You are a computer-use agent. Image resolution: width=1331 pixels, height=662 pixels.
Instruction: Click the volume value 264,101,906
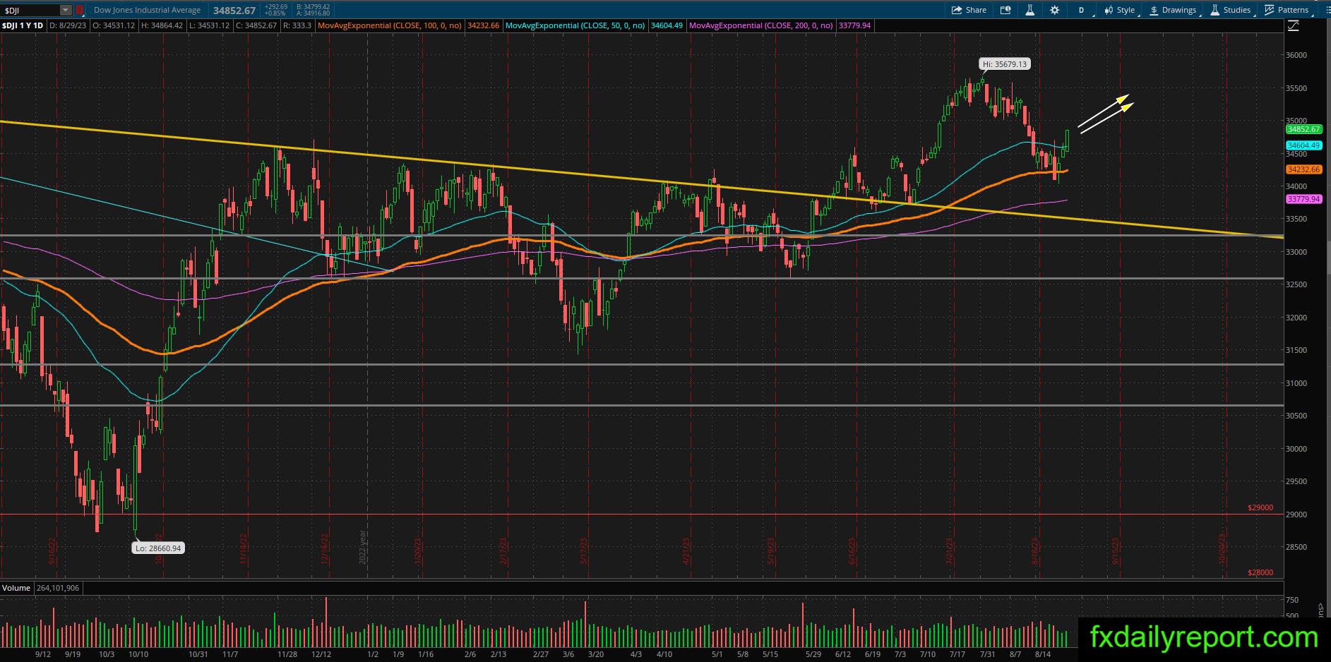point(57,588)
